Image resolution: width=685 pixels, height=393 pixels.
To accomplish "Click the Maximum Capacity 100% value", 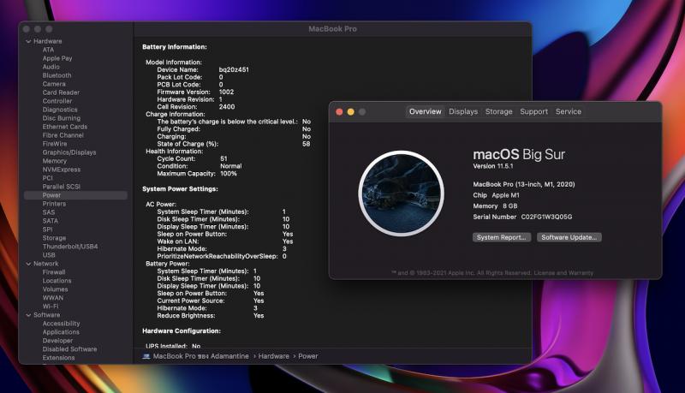I will 229,174.
